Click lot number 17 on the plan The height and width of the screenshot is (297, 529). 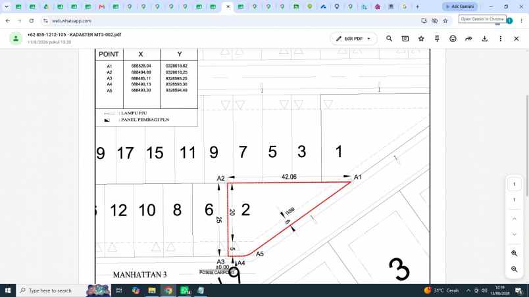(x=125, y=153)
